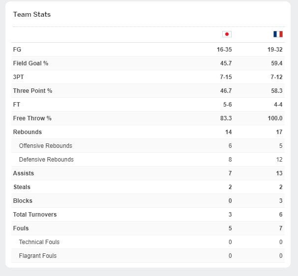Click Flagrant Fouls sub-row
298x276 pixels.
(x=148, y=256)
